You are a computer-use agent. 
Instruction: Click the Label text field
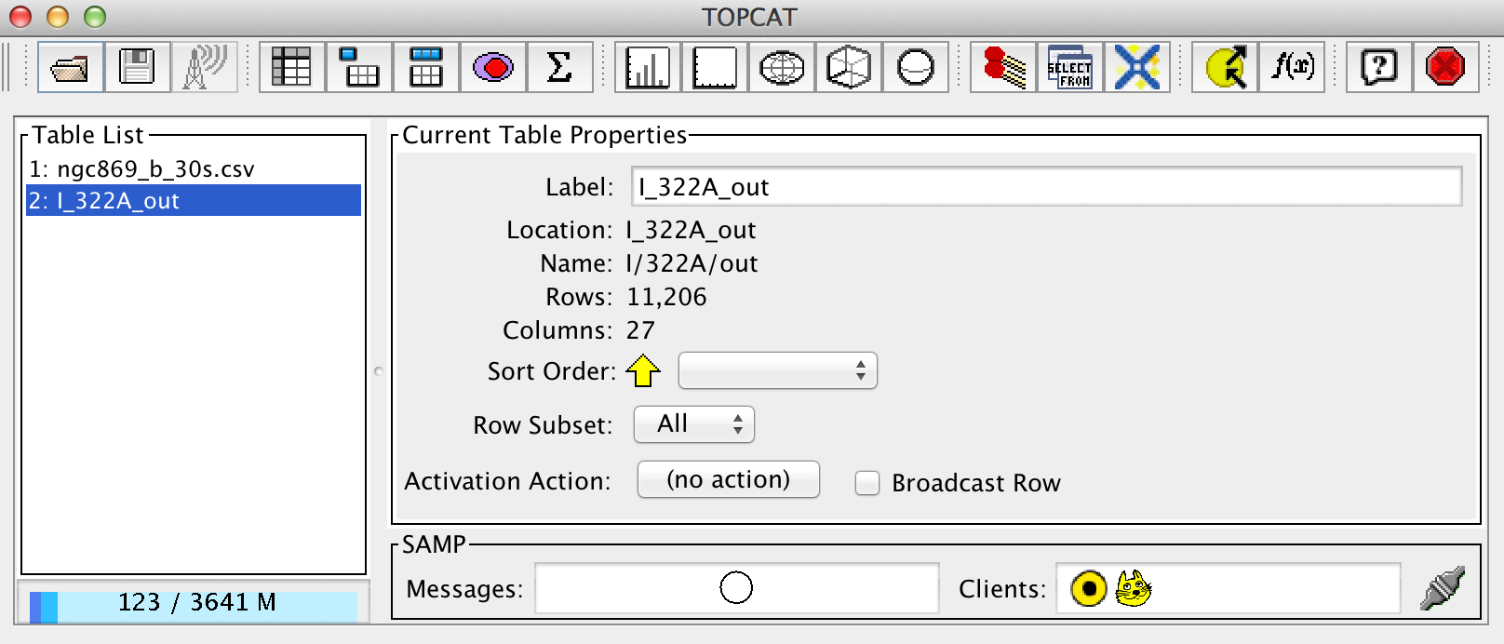(x=1046, y=186)
